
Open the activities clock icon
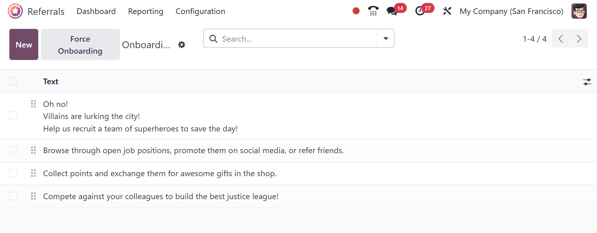pos(420,11)
